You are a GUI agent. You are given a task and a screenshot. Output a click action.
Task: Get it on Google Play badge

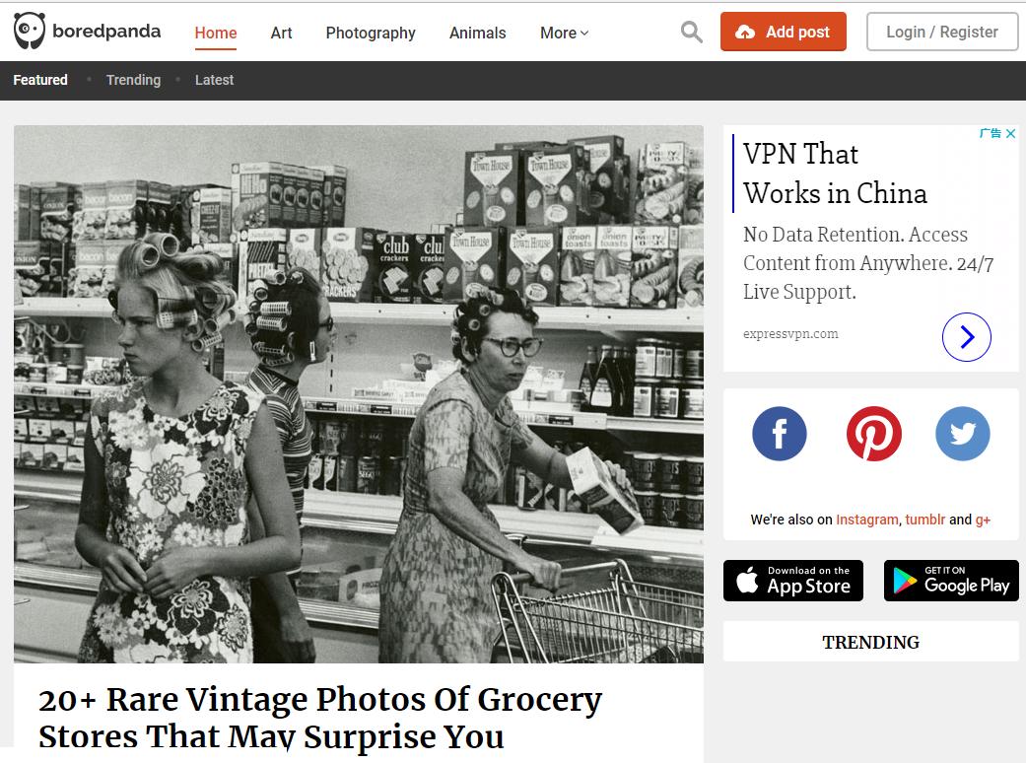click(x=951, y=581)
